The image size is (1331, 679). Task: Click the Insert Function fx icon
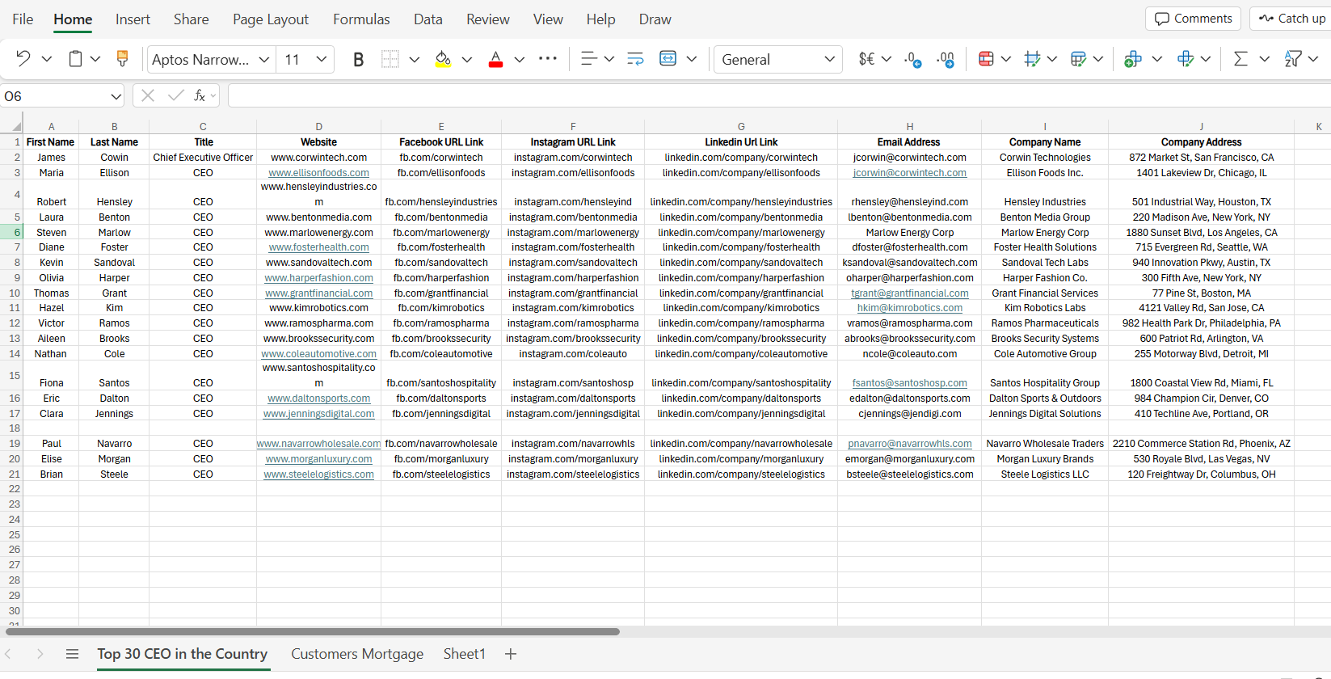200,96
